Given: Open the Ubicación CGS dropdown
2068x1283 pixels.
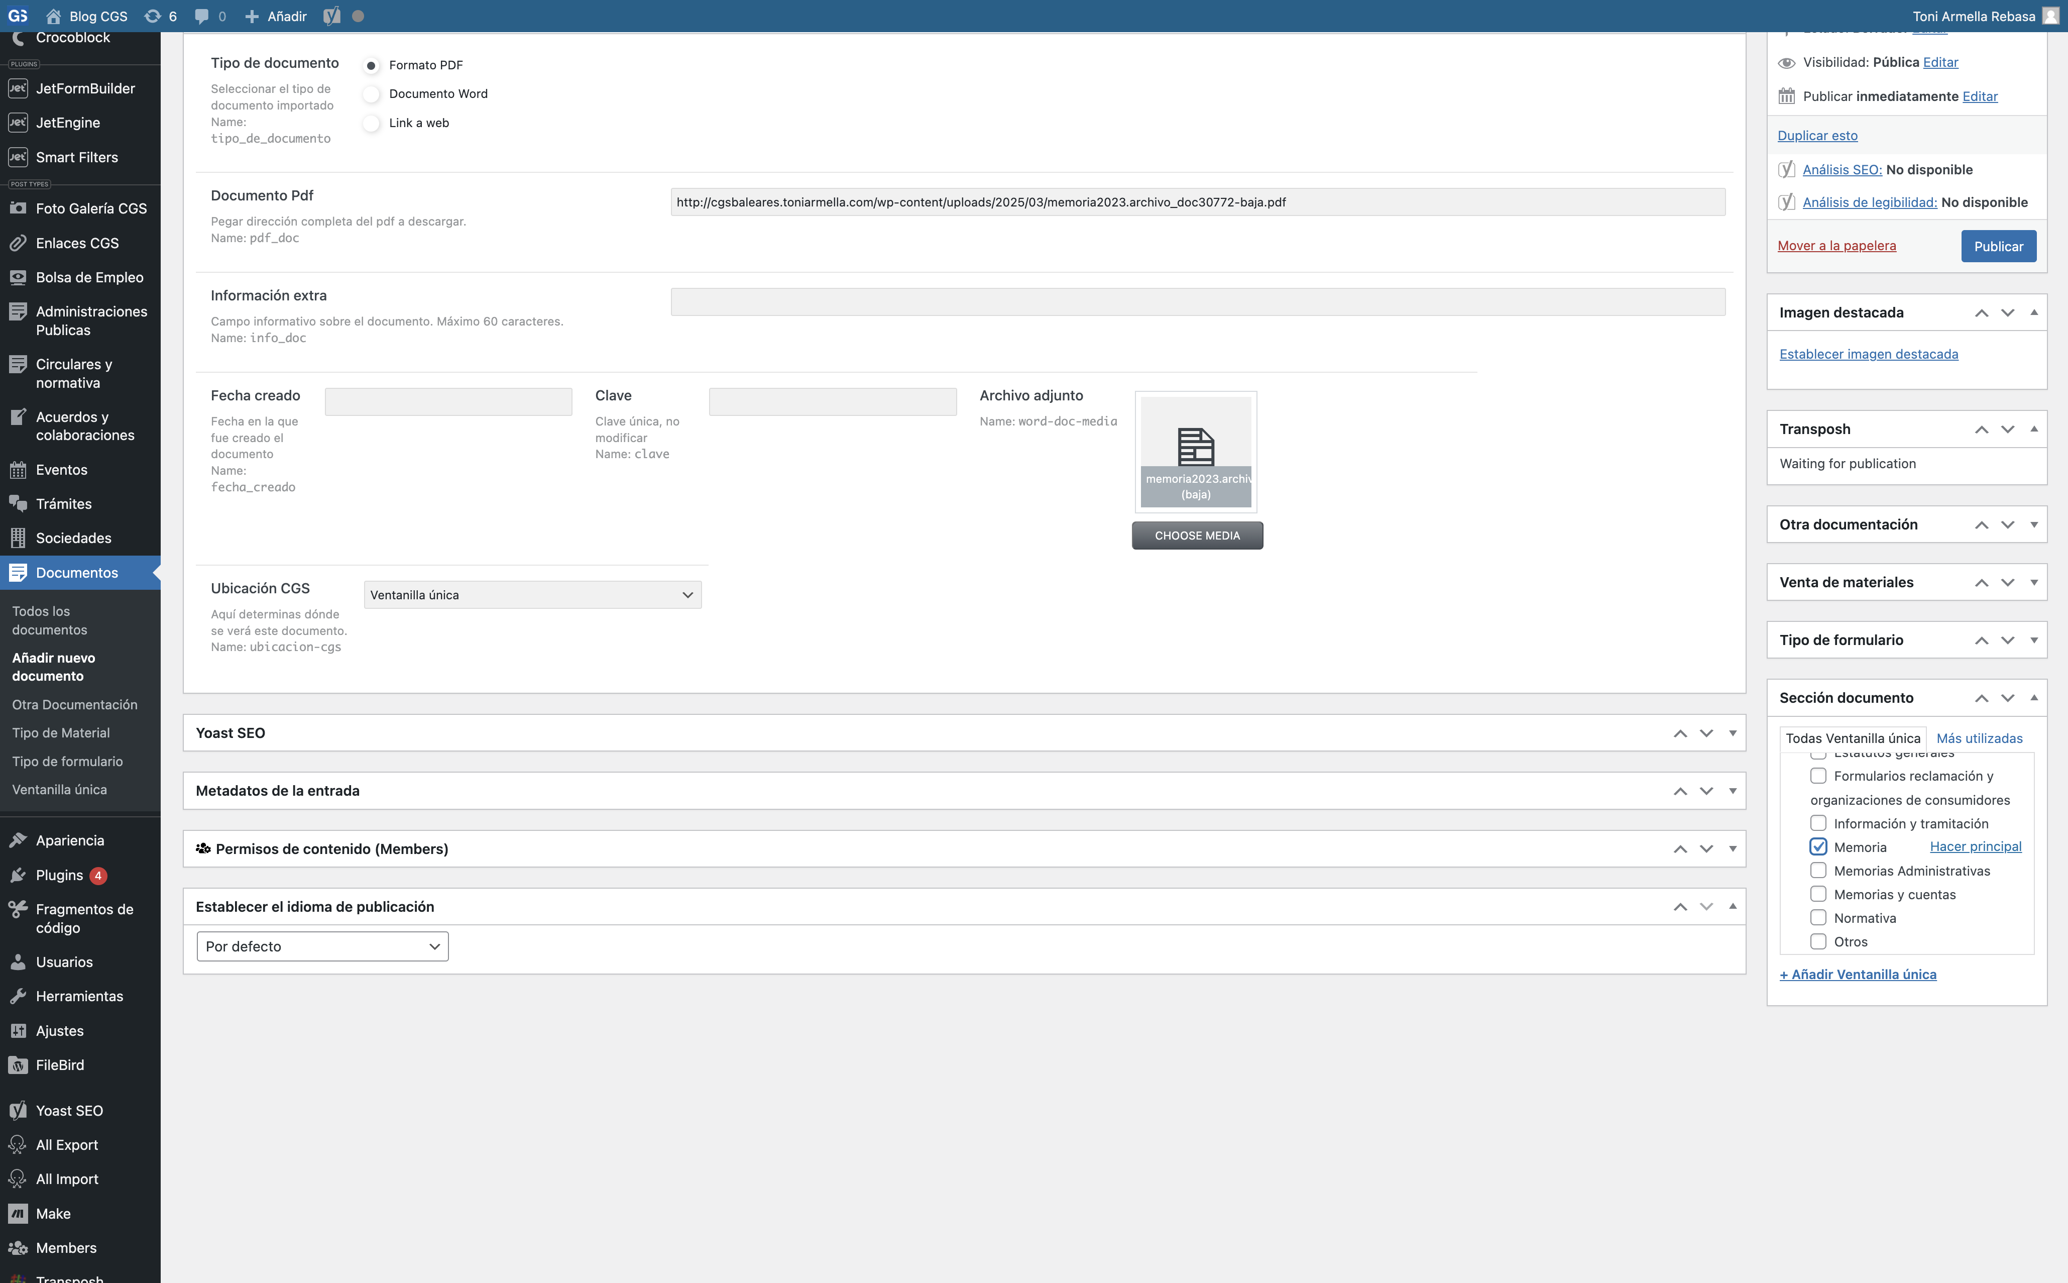Looking at the screenshot, I should 533,595.
